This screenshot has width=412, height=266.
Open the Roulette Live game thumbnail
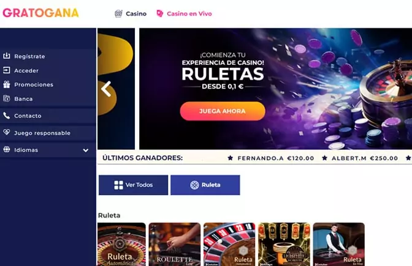pyautogui.click(x=175, y=244)
